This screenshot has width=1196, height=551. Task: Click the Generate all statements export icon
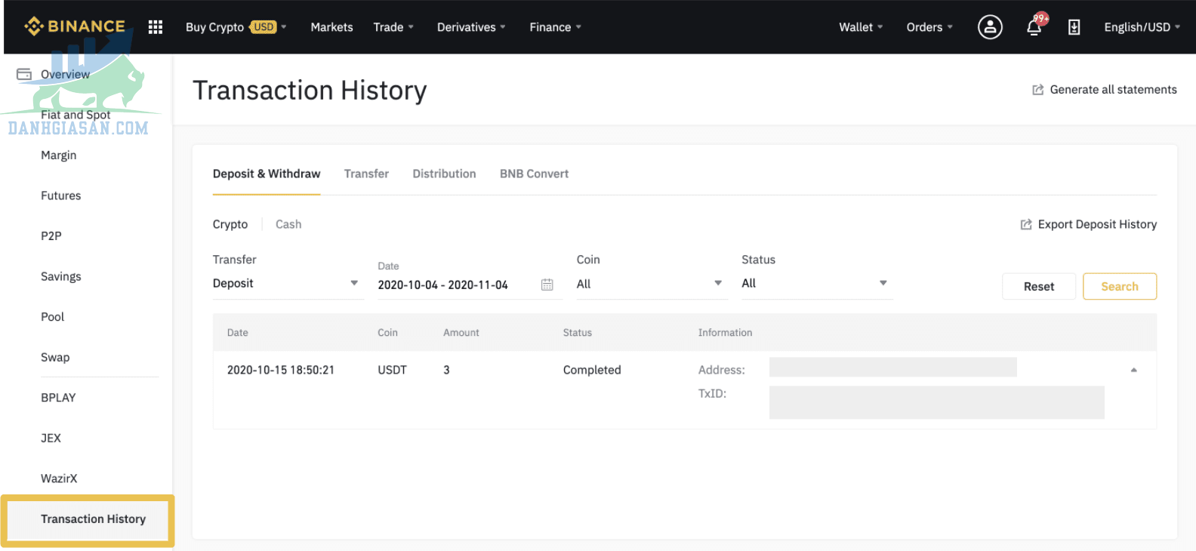1038,90
